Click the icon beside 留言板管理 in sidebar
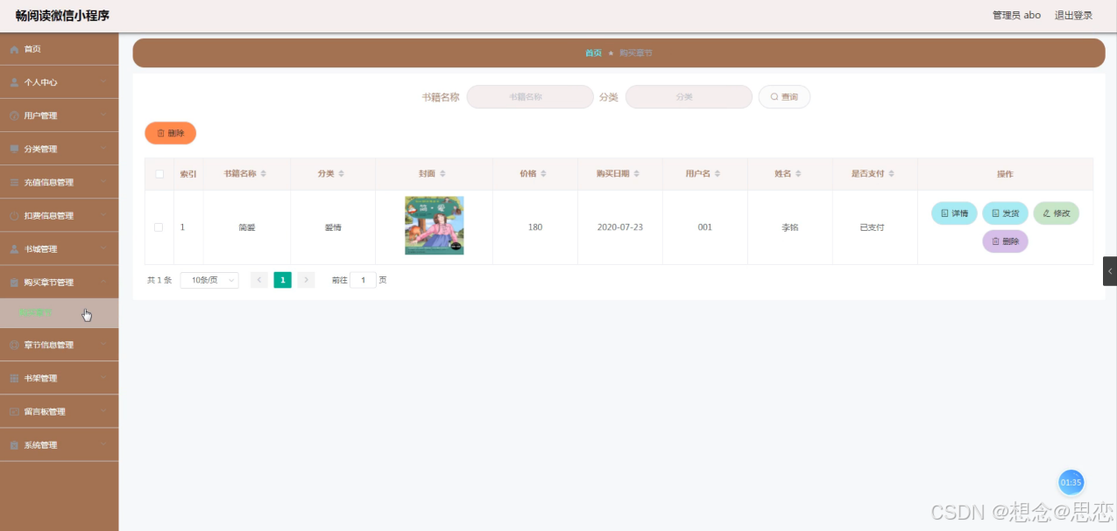Screen dimensions: 1117x531 (14, 411)
